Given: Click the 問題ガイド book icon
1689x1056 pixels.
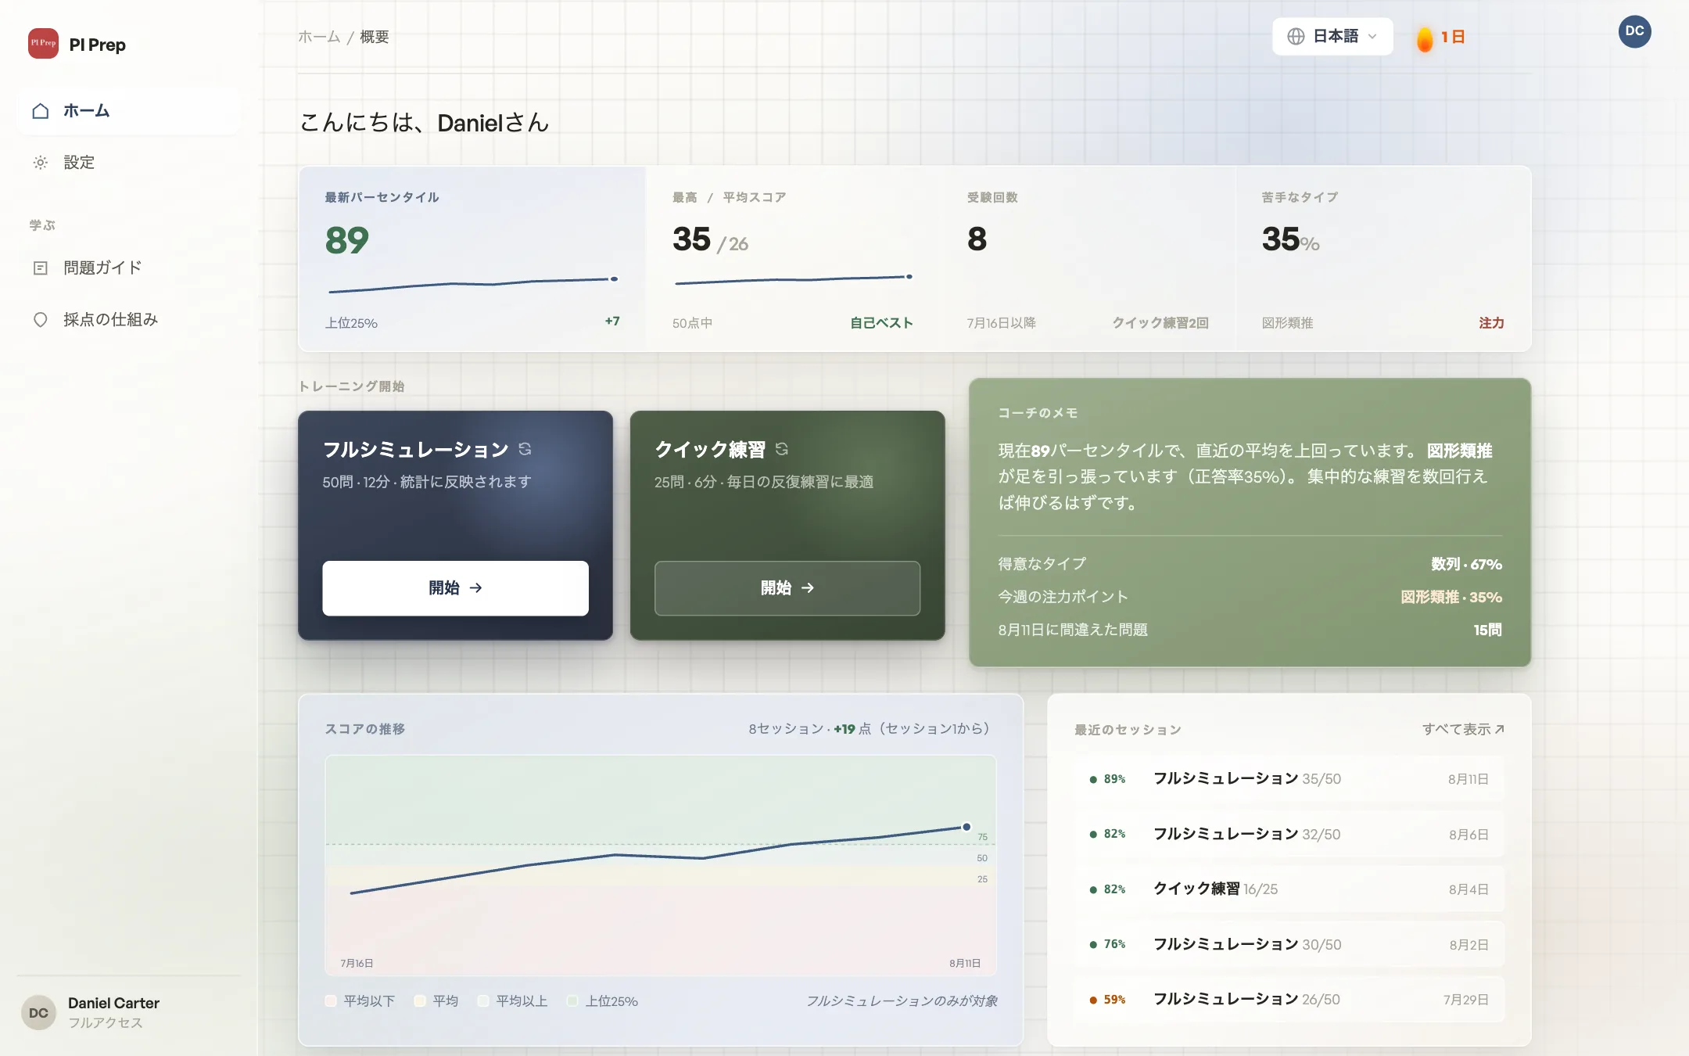Looking at the screenshot, I should pyautogui.click(x=41, y=268).
